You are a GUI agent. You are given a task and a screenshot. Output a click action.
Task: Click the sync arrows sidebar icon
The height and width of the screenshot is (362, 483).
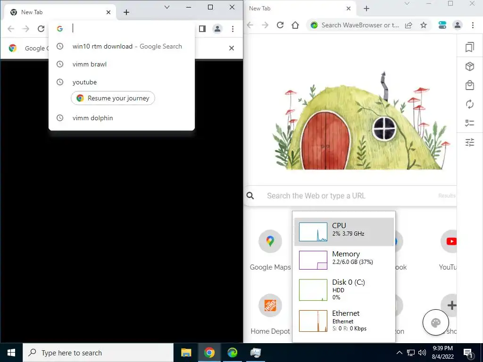point(470,104)
